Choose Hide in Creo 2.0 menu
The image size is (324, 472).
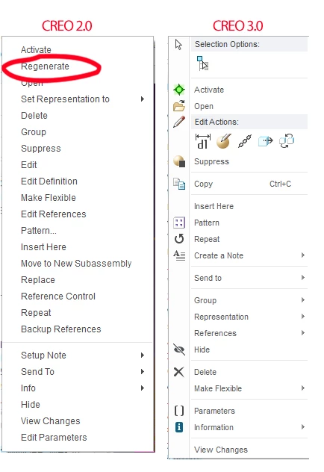point(30,404)
